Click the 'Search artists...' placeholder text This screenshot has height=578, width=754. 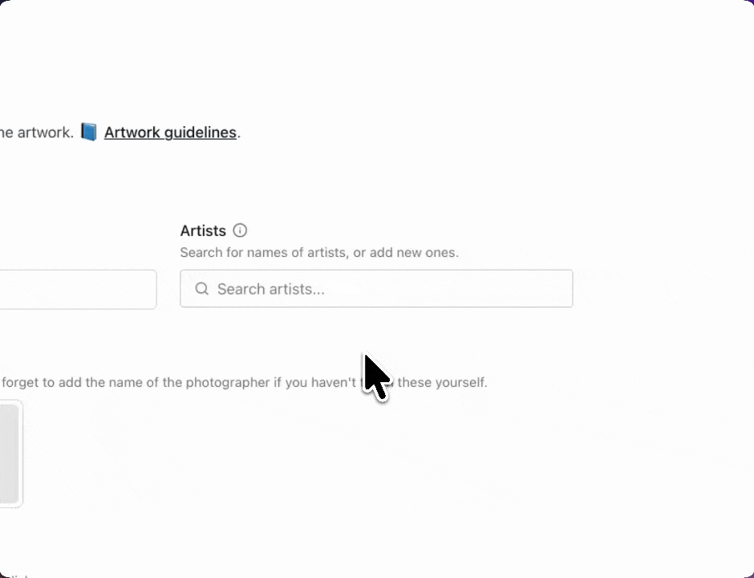(x=271, y=289)
